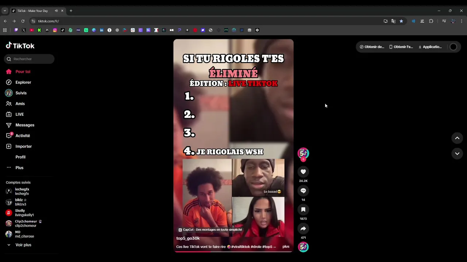Screen dimensions: 467x262
Task: Install app icon in address bar
Action: (386, 21)
